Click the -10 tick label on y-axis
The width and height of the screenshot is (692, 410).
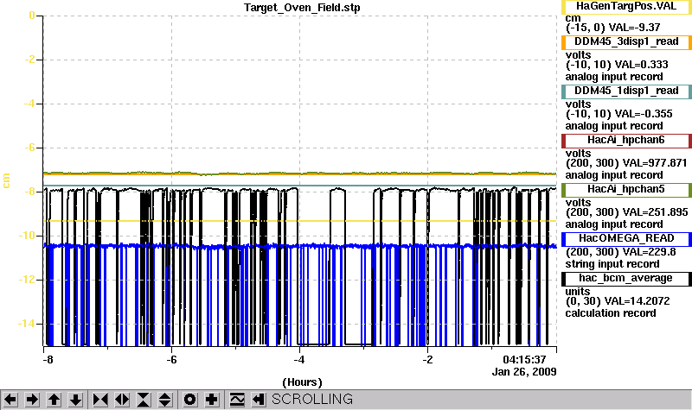pos(26,236)
